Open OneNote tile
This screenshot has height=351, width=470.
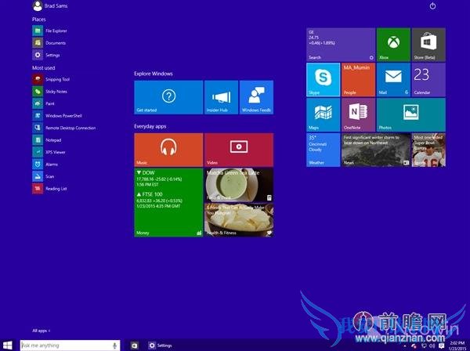tap(358, 115)
